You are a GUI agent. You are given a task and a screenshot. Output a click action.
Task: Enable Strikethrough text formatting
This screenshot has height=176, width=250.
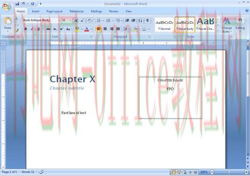[x=48, y=29]
